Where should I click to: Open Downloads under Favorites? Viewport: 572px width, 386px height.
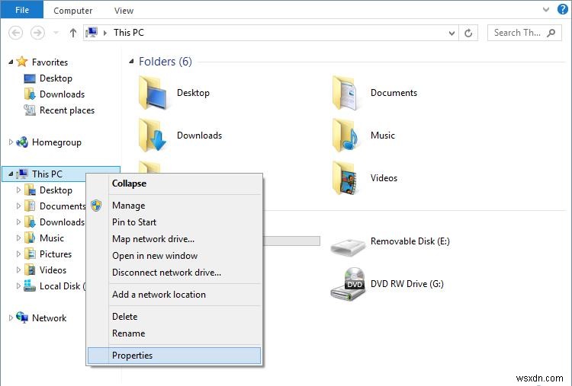point(62,94)
